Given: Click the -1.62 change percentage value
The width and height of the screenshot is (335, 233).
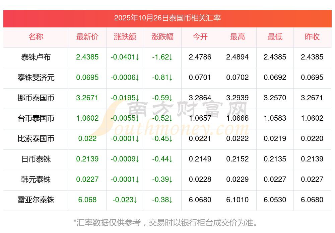Looking at the screenshot, I should pos(162,57).
